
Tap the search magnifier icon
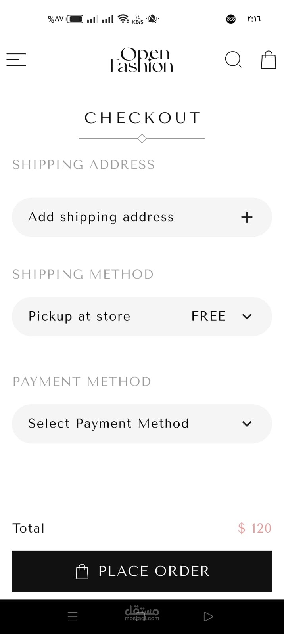233,60
